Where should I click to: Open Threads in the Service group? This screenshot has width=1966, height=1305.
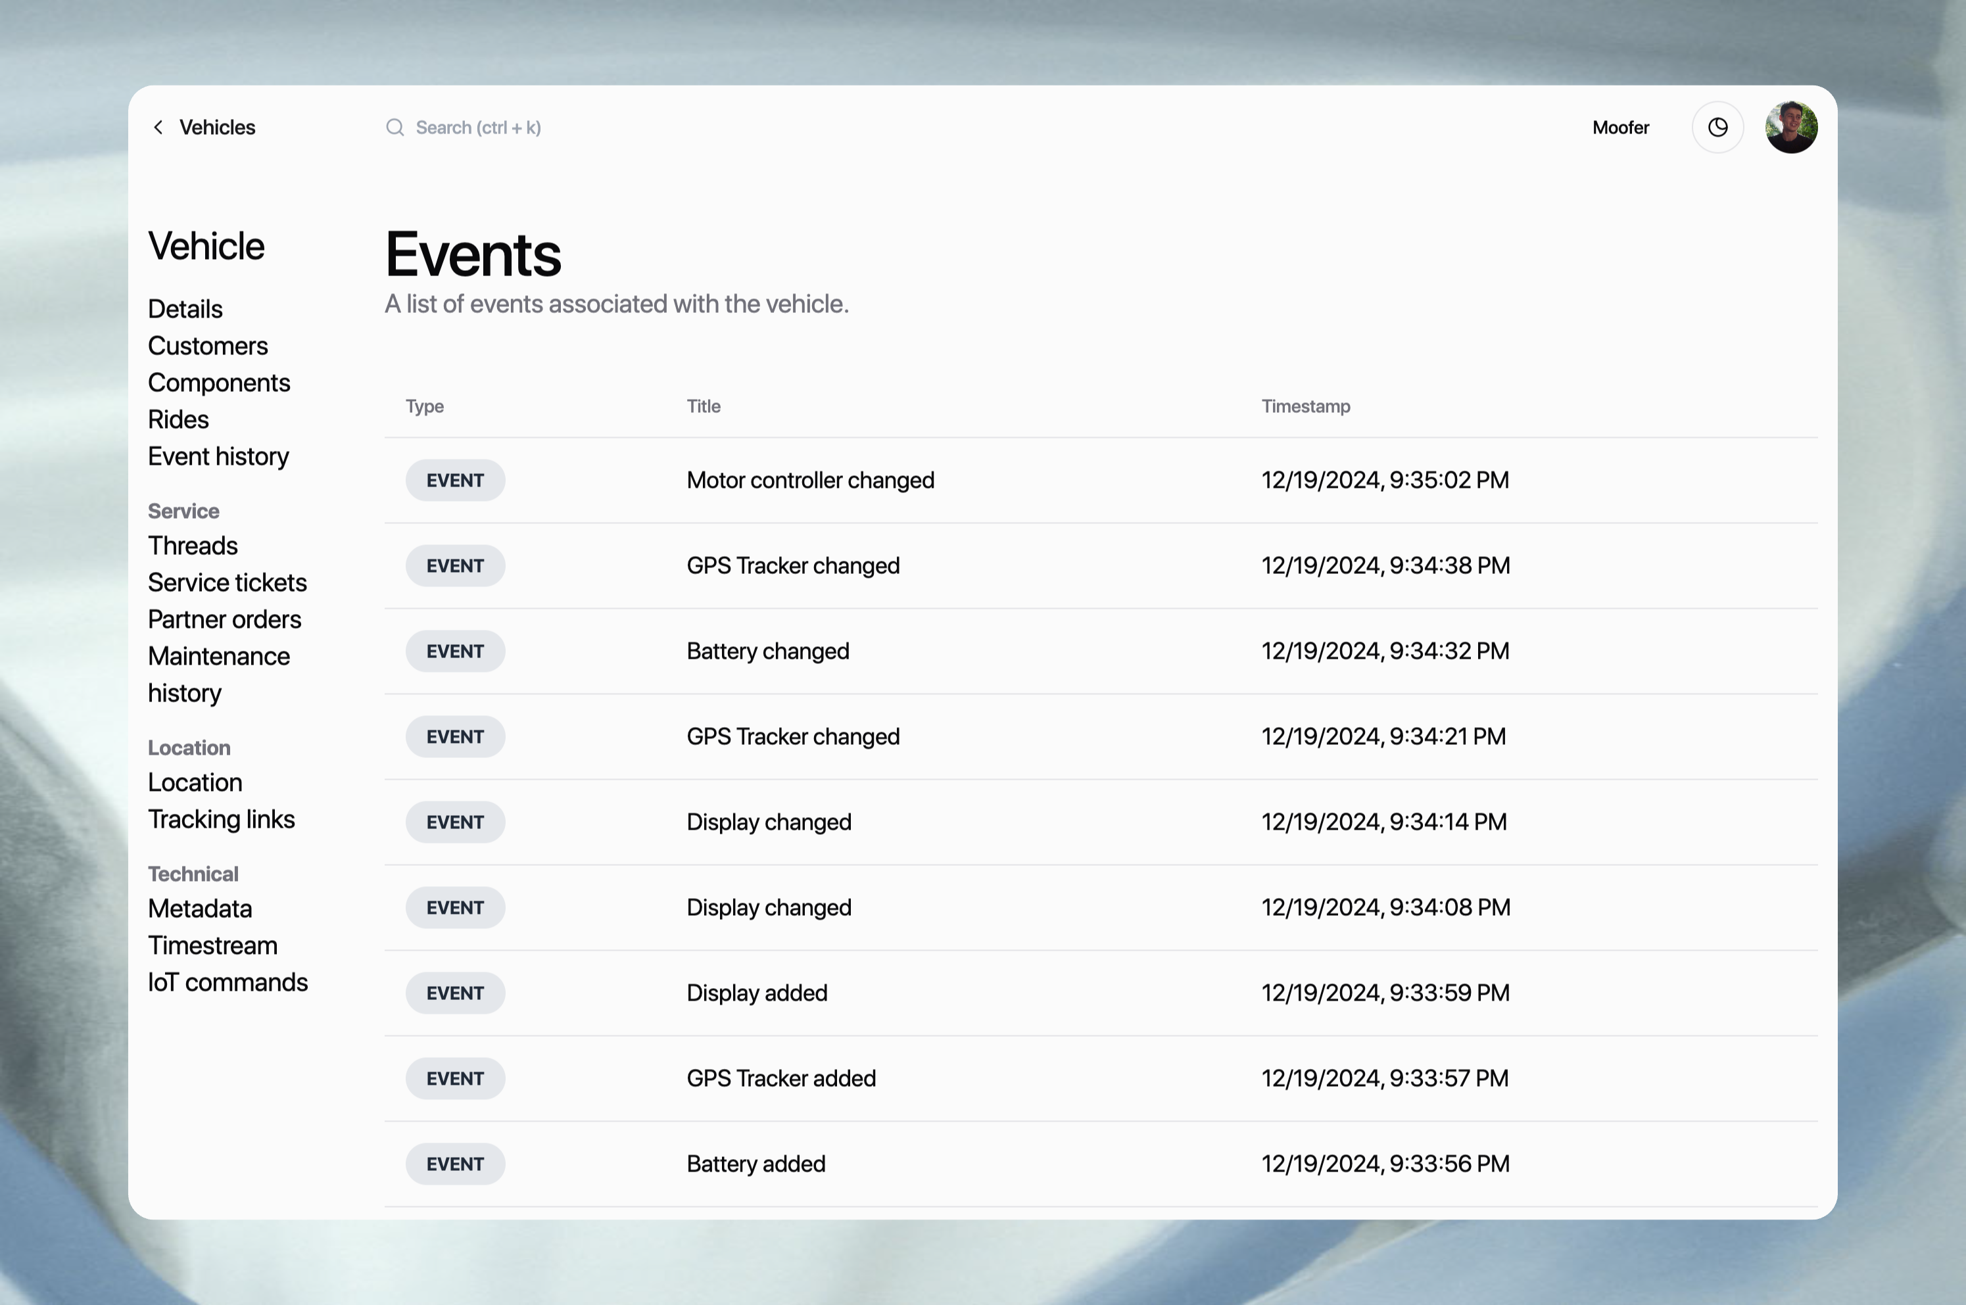click(x=192, y=545)
